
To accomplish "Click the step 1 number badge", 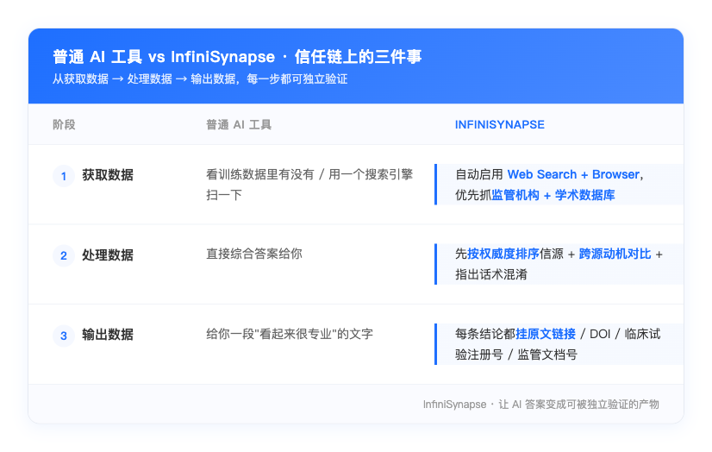I will coord(64,176).
